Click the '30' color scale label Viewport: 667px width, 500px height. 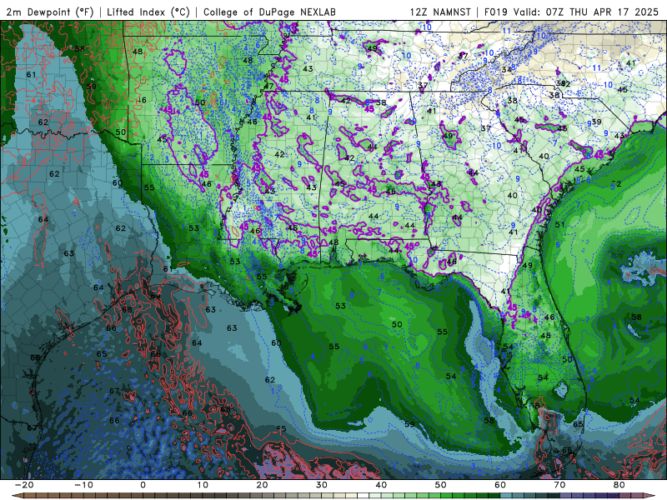pyautogui.click(x=322, y=485)
